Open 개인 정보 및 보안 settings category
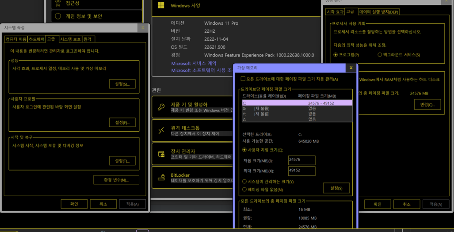Image resolution: width=454 pixels, height=232 pixels. [97, 16]
